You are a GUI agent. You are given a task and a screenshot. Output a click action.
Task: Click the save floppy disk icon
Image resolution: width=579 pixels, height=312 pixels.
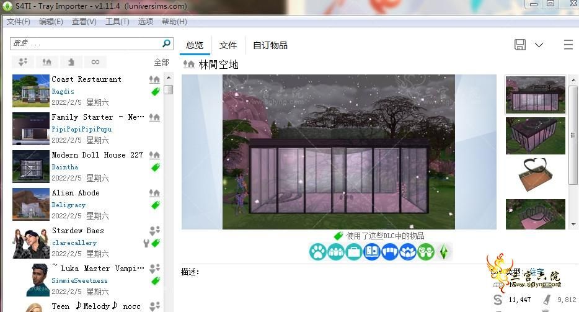[520, 45]
